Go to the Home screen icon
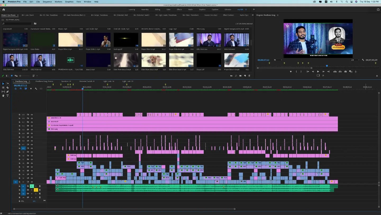This screenshot has width=381, height=215. pos(3,10)
